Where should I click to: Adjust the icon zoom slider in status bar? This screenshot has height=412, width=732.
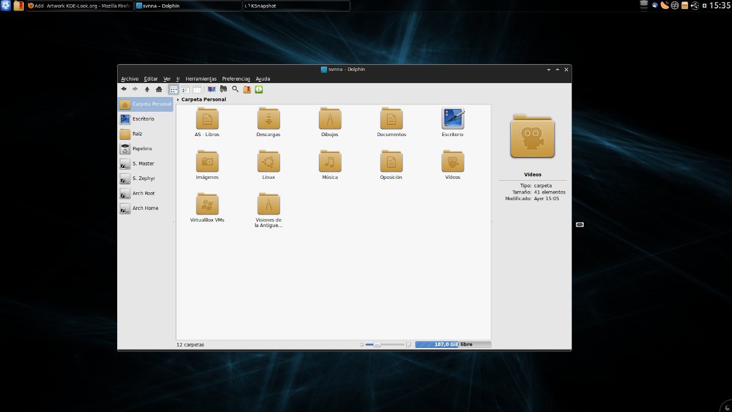[x=384, y=345]
